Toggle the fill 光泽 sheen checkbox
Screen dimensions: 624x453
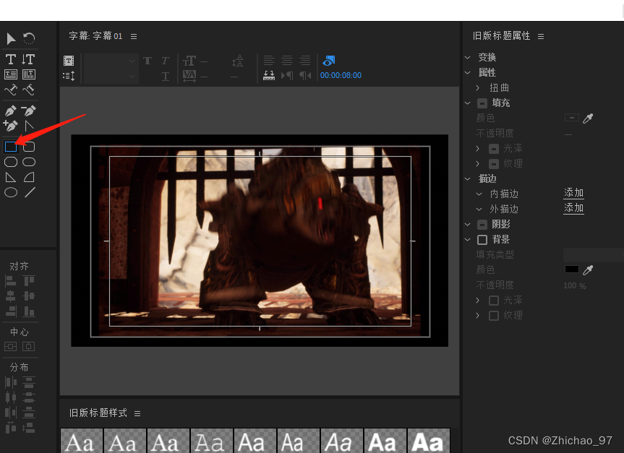coord(494,149)
